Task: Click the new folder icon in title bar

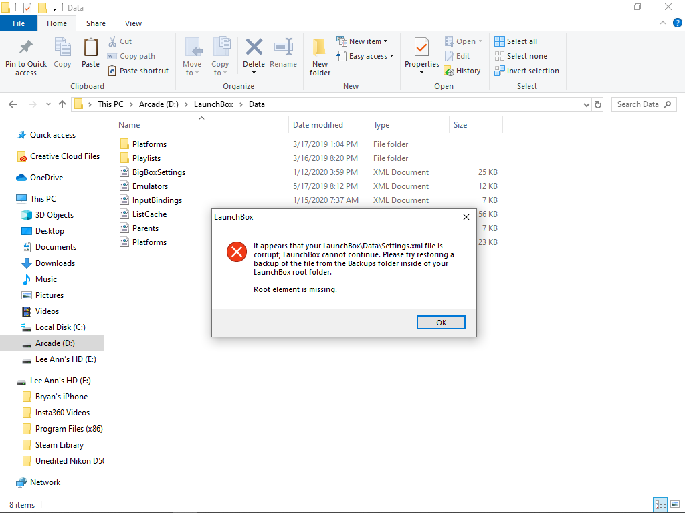Action: pos(42,7)
